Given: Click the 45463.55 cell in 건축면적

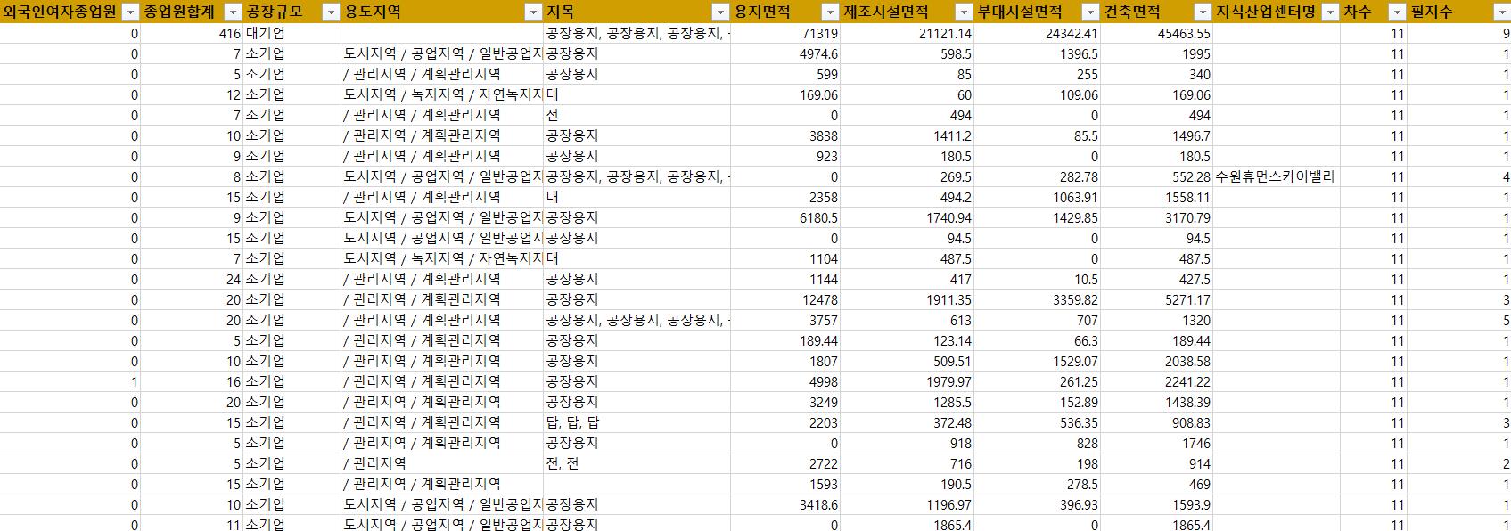Looking at the screenshot, I should (x=1156, y=33).
